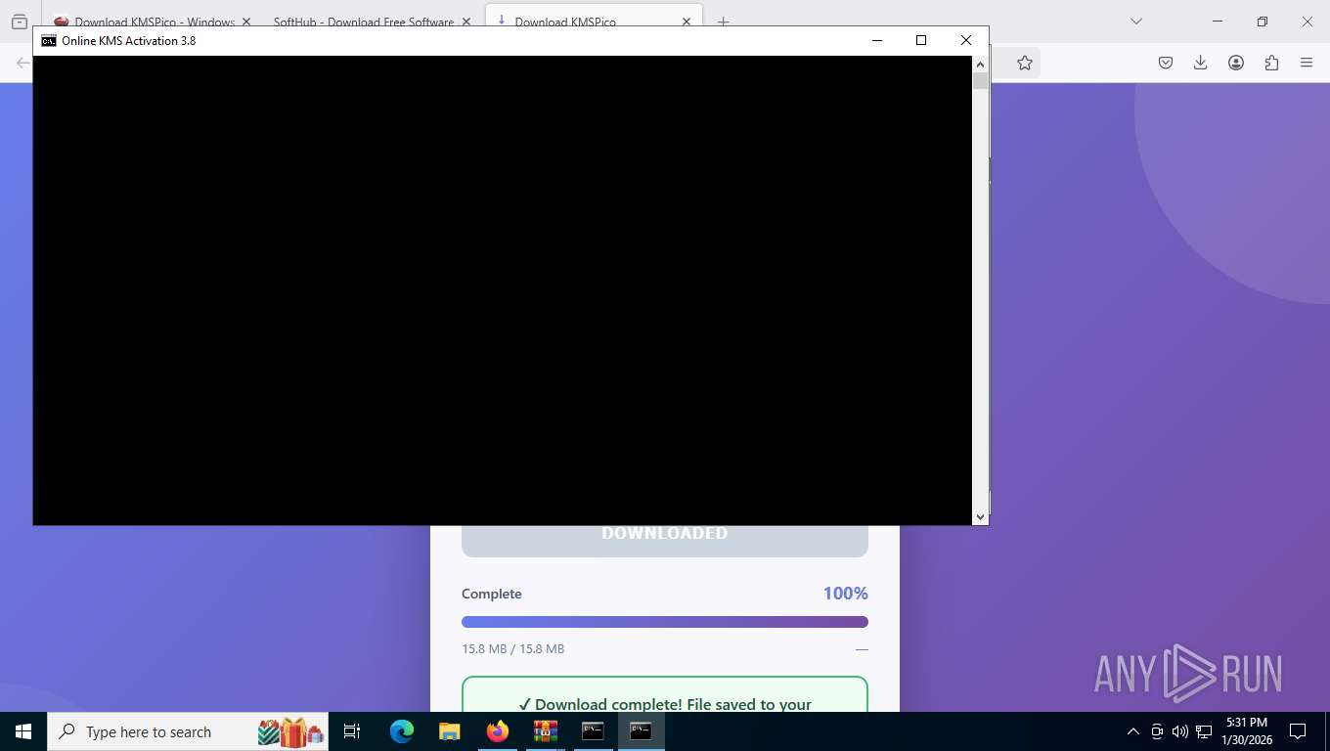
Task: Open a new Firefox tab
Action: pos(724,22)
